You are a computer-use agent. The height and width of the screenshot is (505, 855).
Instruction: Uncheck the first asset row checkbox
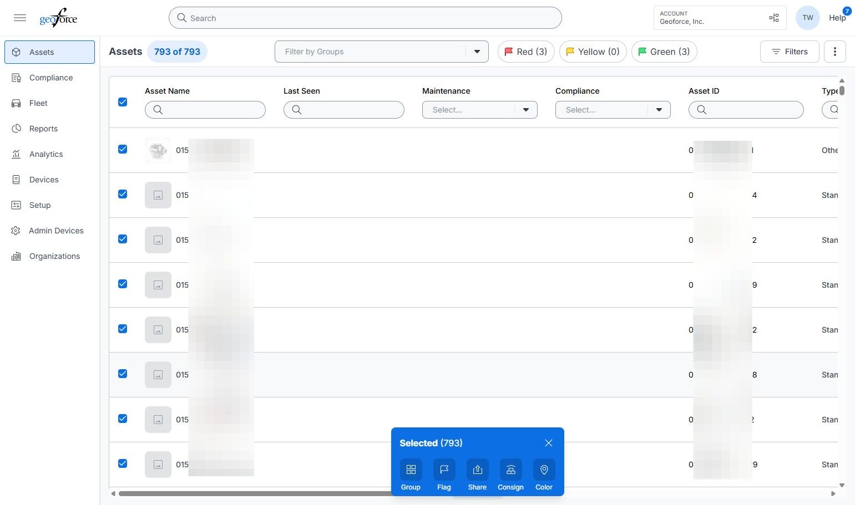[x=123, y=149]
